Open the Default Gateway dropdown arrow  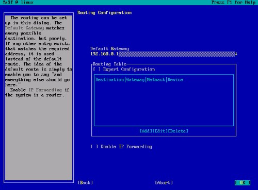coord(236,54)
